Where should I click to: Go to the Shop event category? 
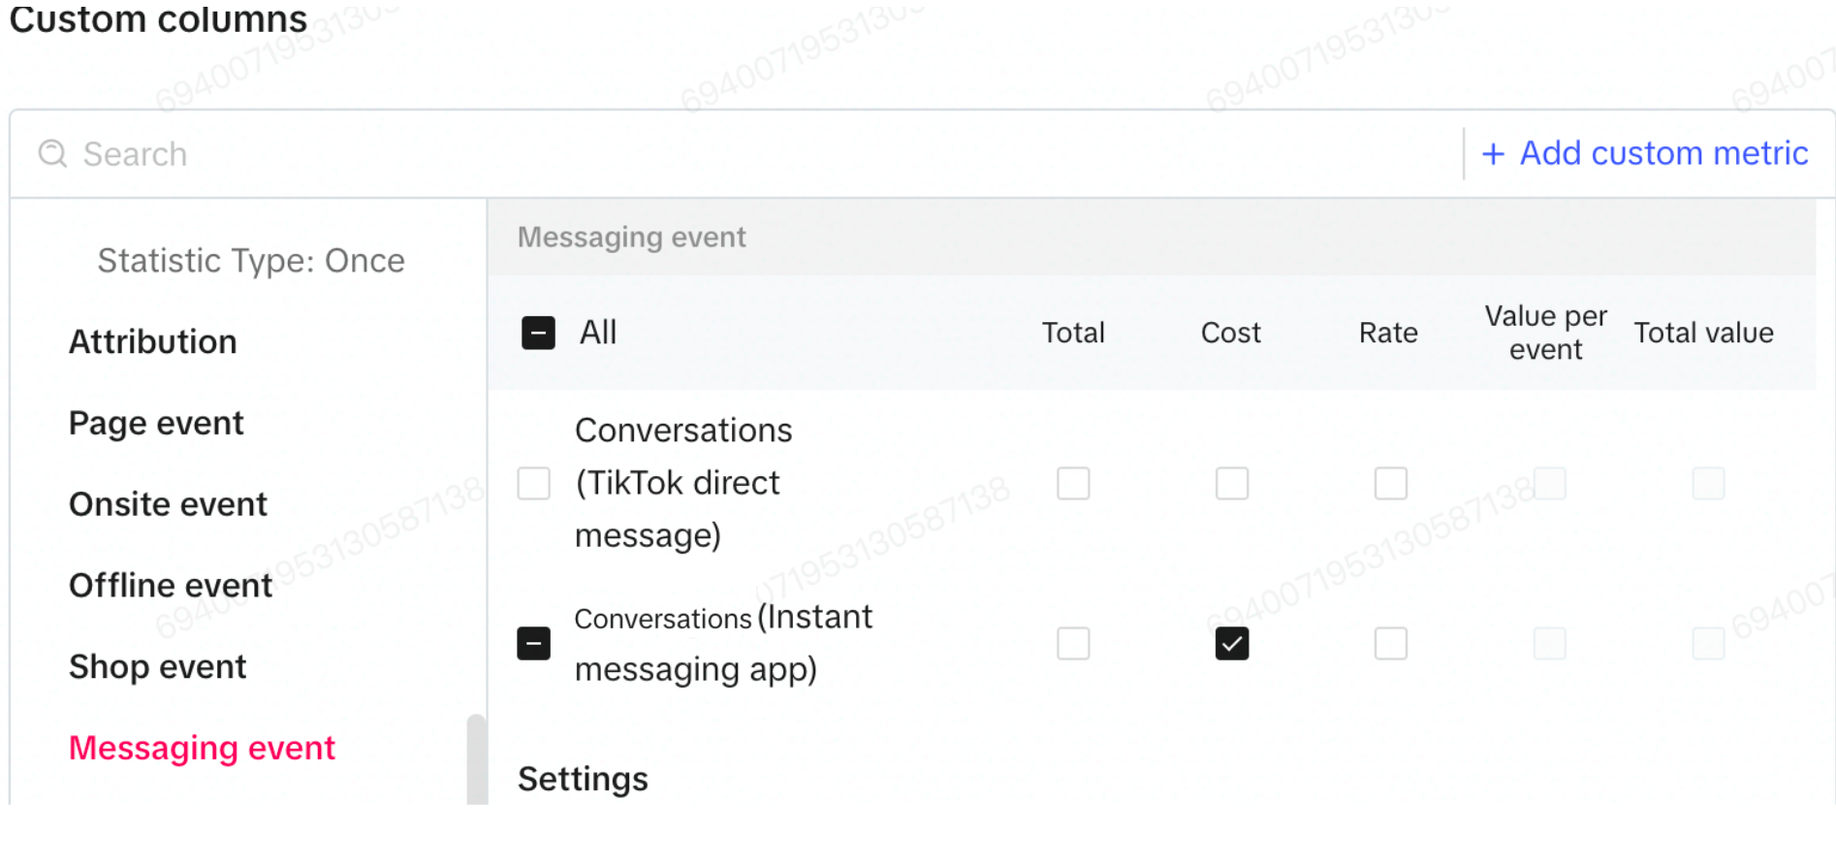click(x=158, y=667)
